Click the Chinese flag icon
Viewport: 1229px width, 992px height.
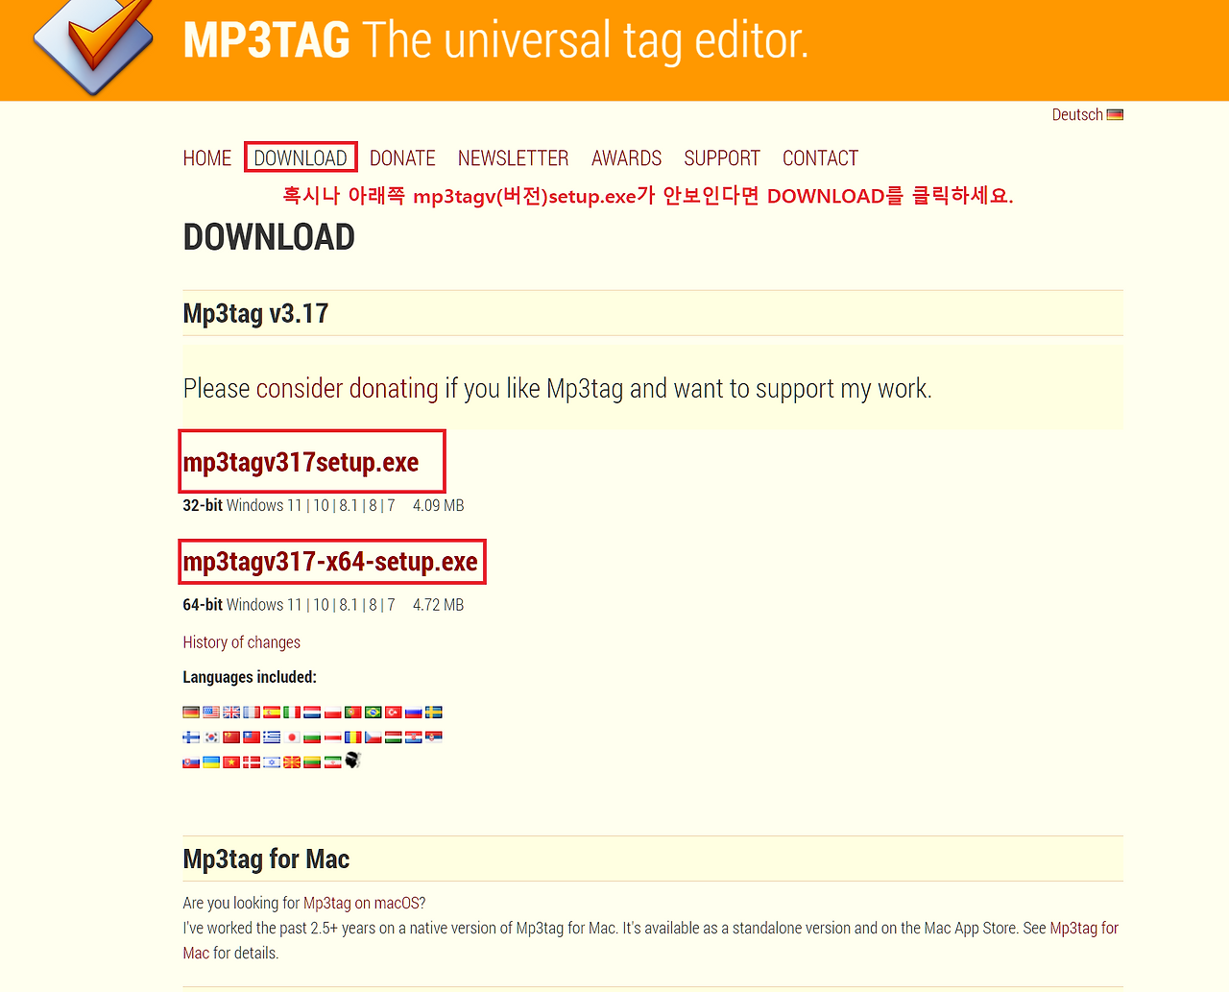tap(231, 738)
